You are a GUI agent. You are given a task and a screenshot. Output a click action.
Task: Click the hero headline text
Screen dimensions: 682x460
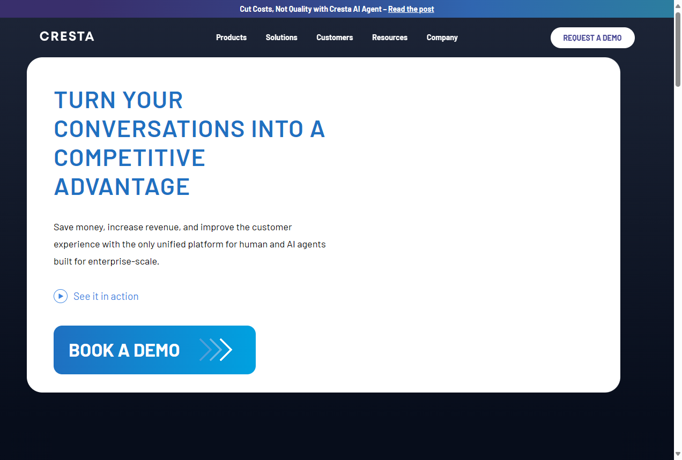189,144
